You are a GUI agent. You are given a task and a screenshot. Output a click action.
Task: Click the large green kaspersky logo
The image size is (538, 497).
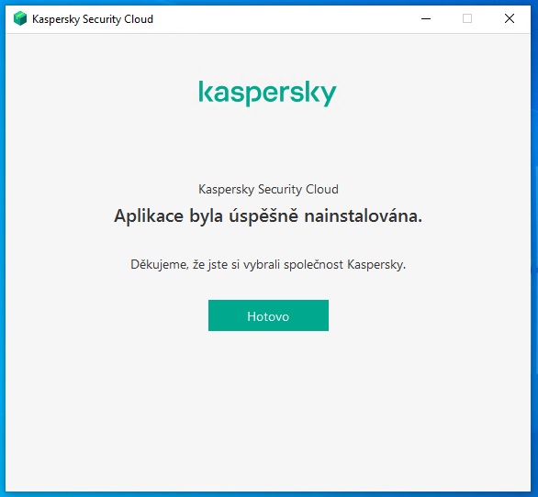[x=268, y=94]
